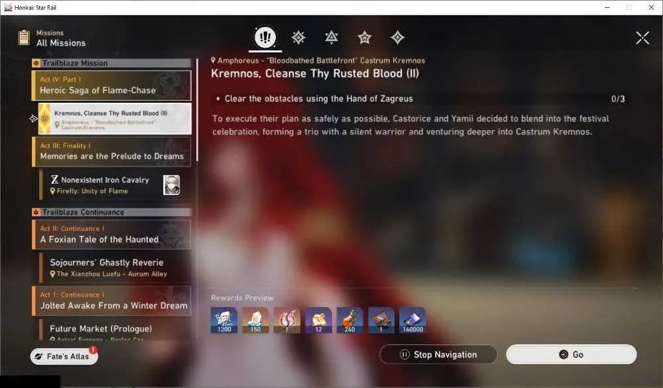The image size is (663, 388).
Task: Click the objective "Clear the obstacles using the Hand of Zagreus"
Action: (319, 99)
